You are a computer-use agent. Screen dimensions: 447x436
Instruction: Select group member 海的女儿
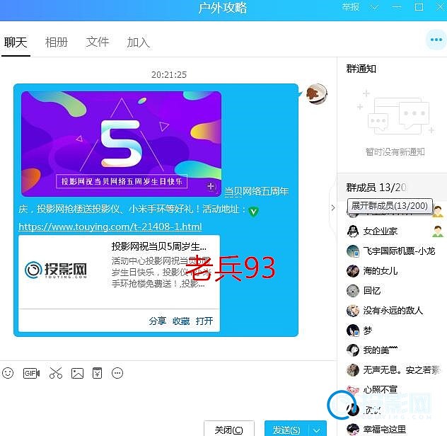(x=380, y=270)
